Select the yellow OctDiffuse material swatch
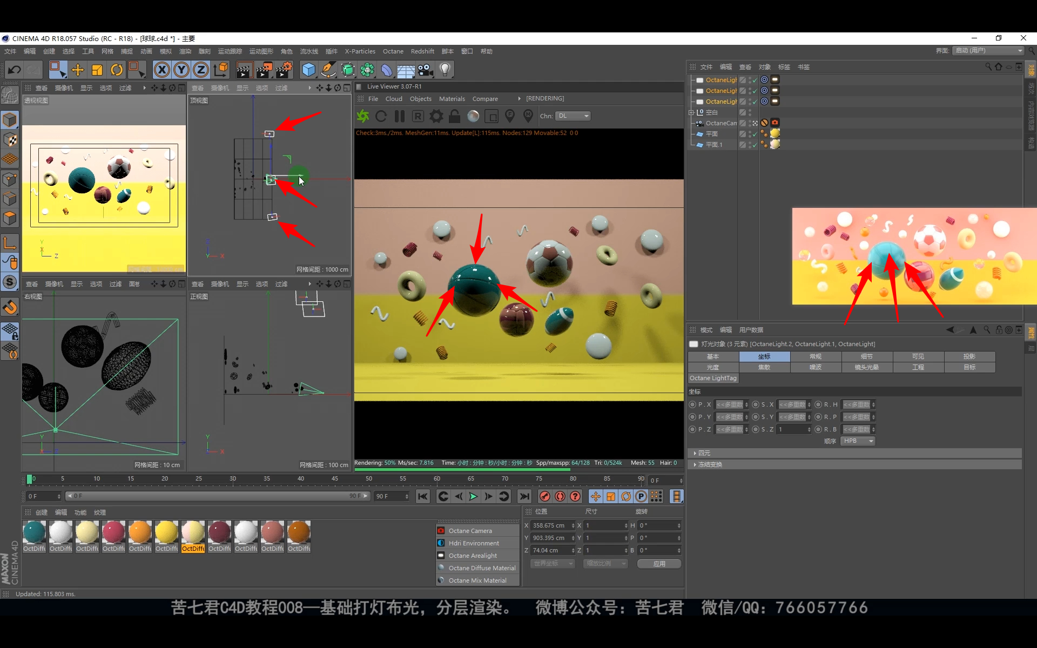 click(x=166, y=532)
